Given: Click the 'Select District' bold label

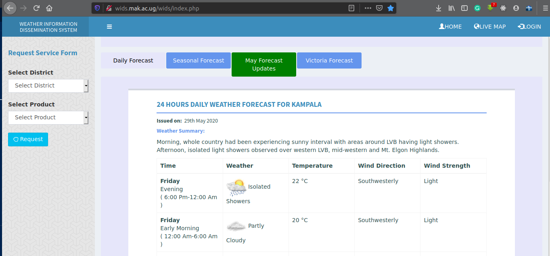Looking at the screenshot, I should pos(31,73).
